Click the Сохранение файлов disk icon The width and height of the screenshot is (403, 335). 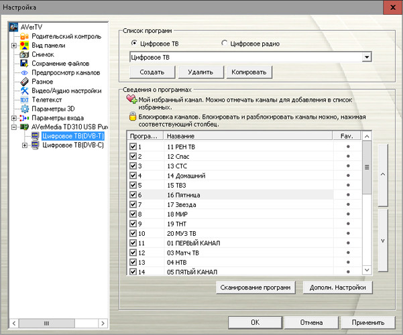[x=25, y=63]
